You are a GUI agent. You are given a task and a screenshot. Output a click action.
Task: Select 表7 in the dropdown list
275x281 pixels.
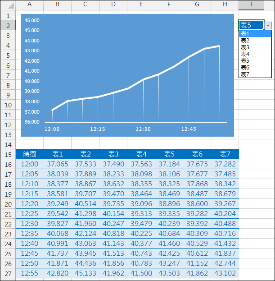pyautogui.click(x=255, y=74)
